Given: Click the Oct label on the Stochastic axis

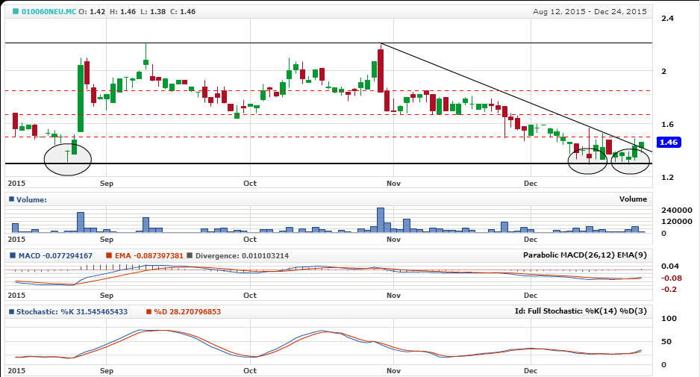Looking at the screenshot, I should coord(250,370).
